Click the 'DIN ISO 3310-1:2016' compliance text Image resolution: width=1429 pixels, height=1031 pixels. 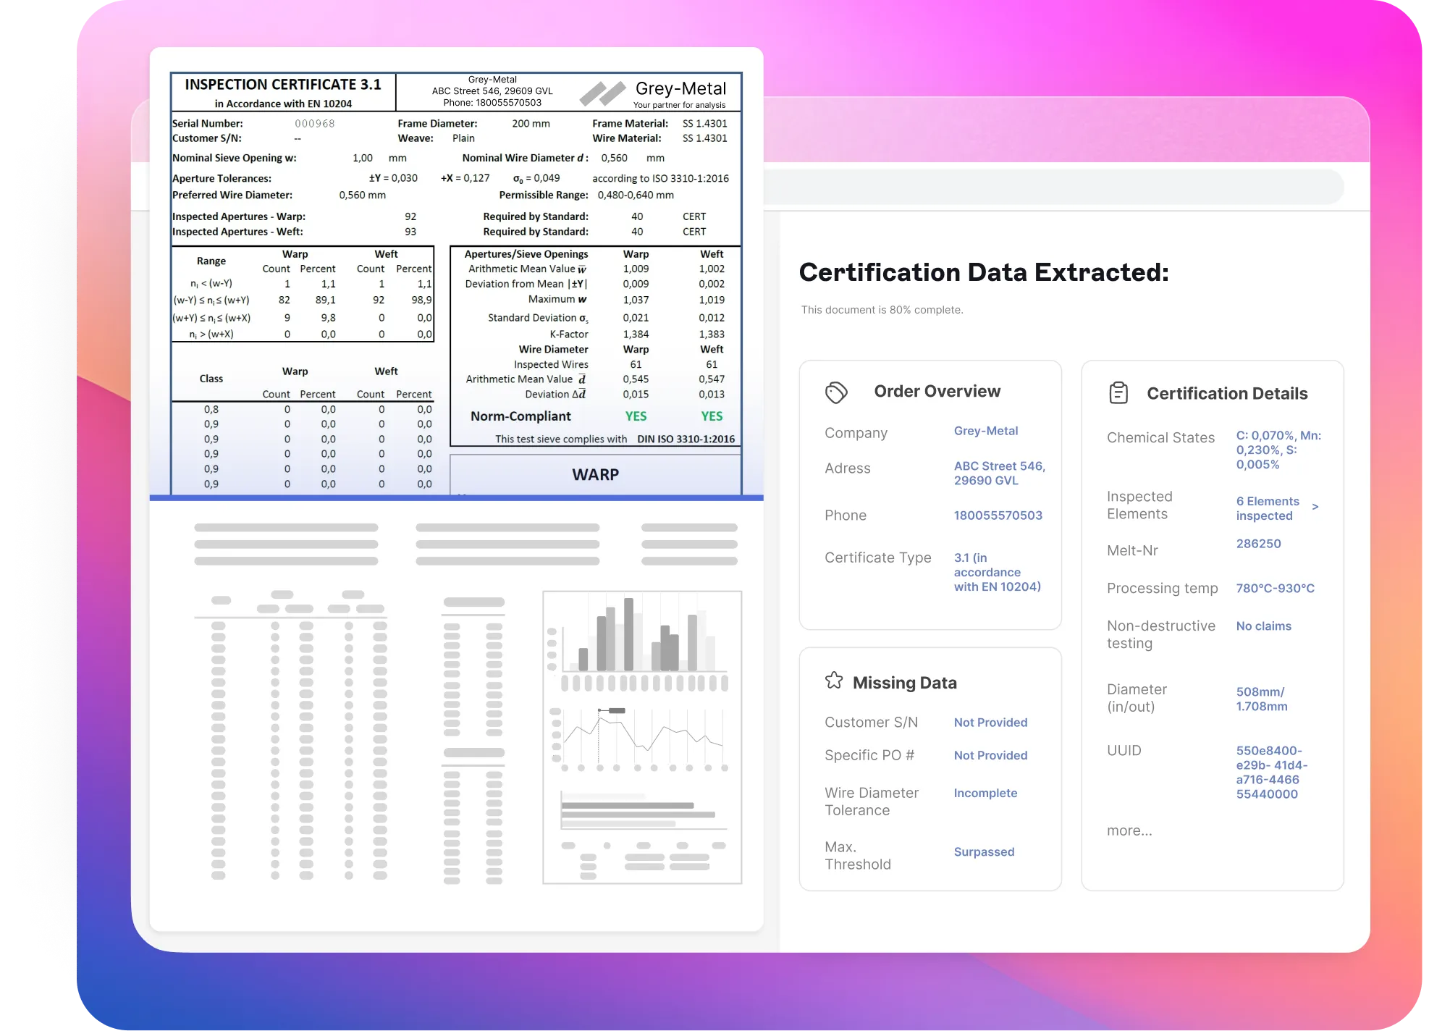[686, 439]
